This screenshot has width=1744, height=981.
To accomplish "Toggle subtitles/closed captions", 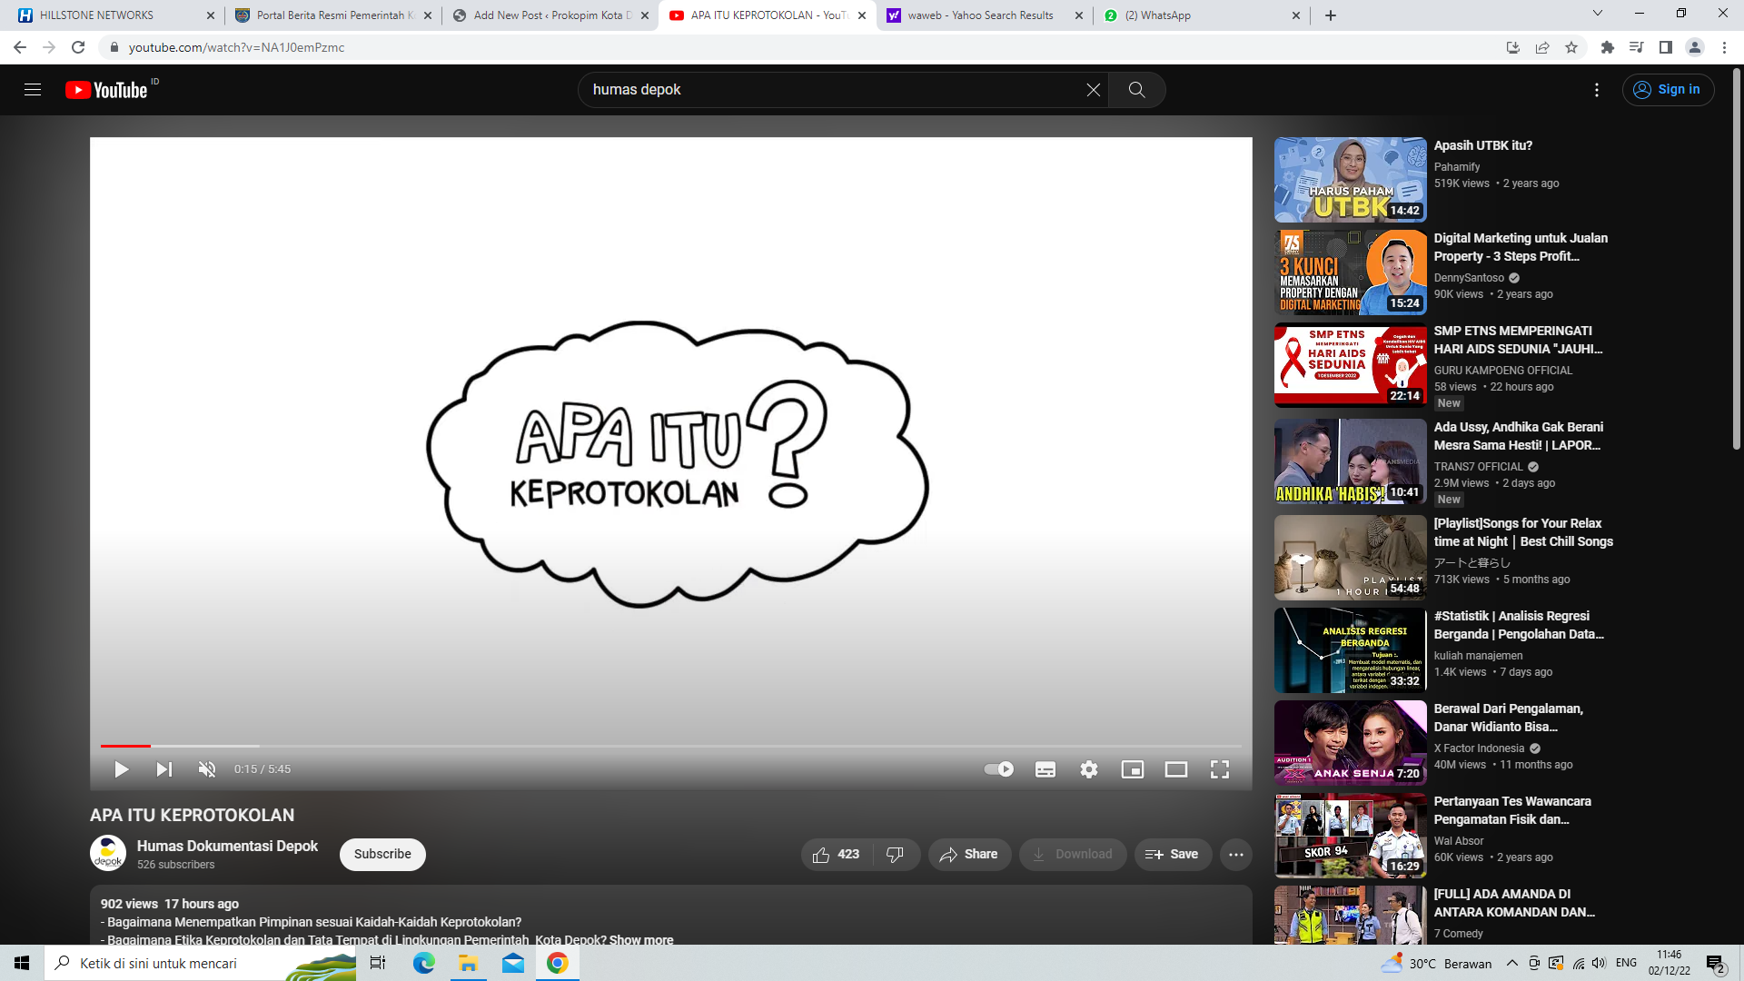I will coord(1045,769).
